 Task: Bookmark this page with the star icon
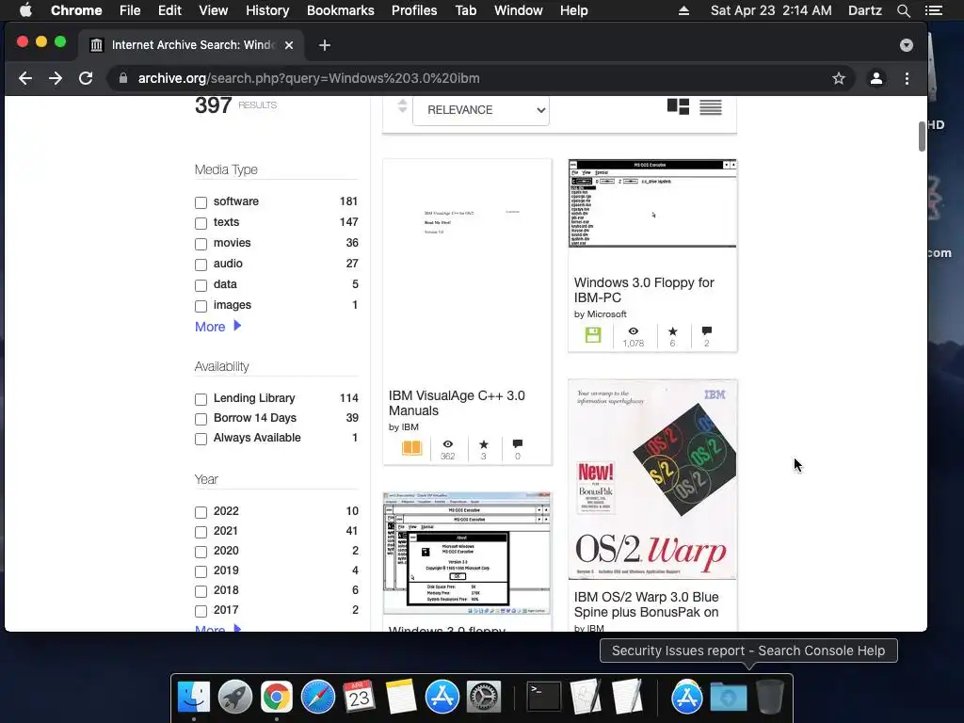pos(839,78)
